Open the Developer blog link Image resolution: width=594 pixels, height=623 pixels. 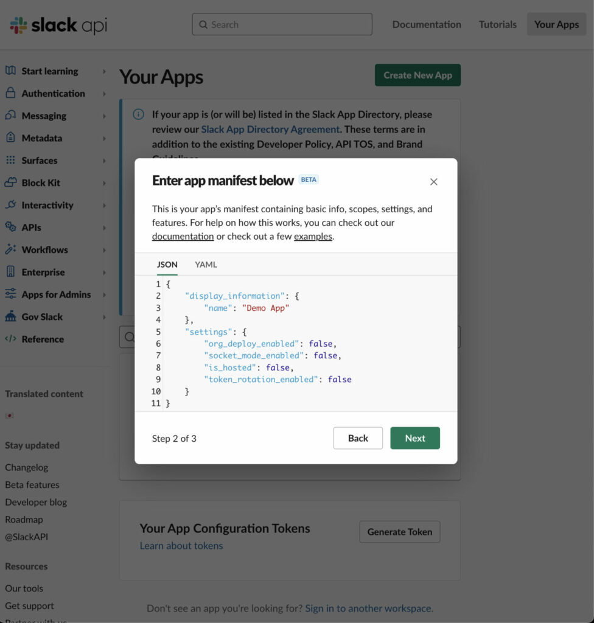coord(36,502)
